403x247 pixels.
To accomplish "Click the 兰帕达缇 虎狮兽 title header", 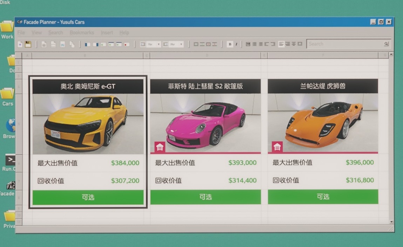I will 323,86.
